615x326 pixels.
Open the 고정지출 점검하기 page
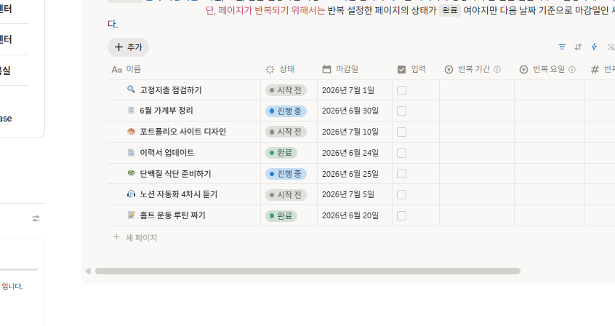coord(171,90)
